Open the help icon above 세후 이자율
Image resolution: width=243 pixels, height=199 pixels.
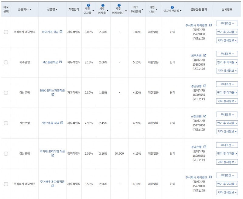click(x=103, y=5)
